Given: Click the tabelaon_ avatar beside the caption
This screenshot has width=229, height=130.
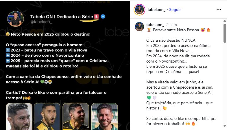Looking at the screenshot, I should pos(139,27).
